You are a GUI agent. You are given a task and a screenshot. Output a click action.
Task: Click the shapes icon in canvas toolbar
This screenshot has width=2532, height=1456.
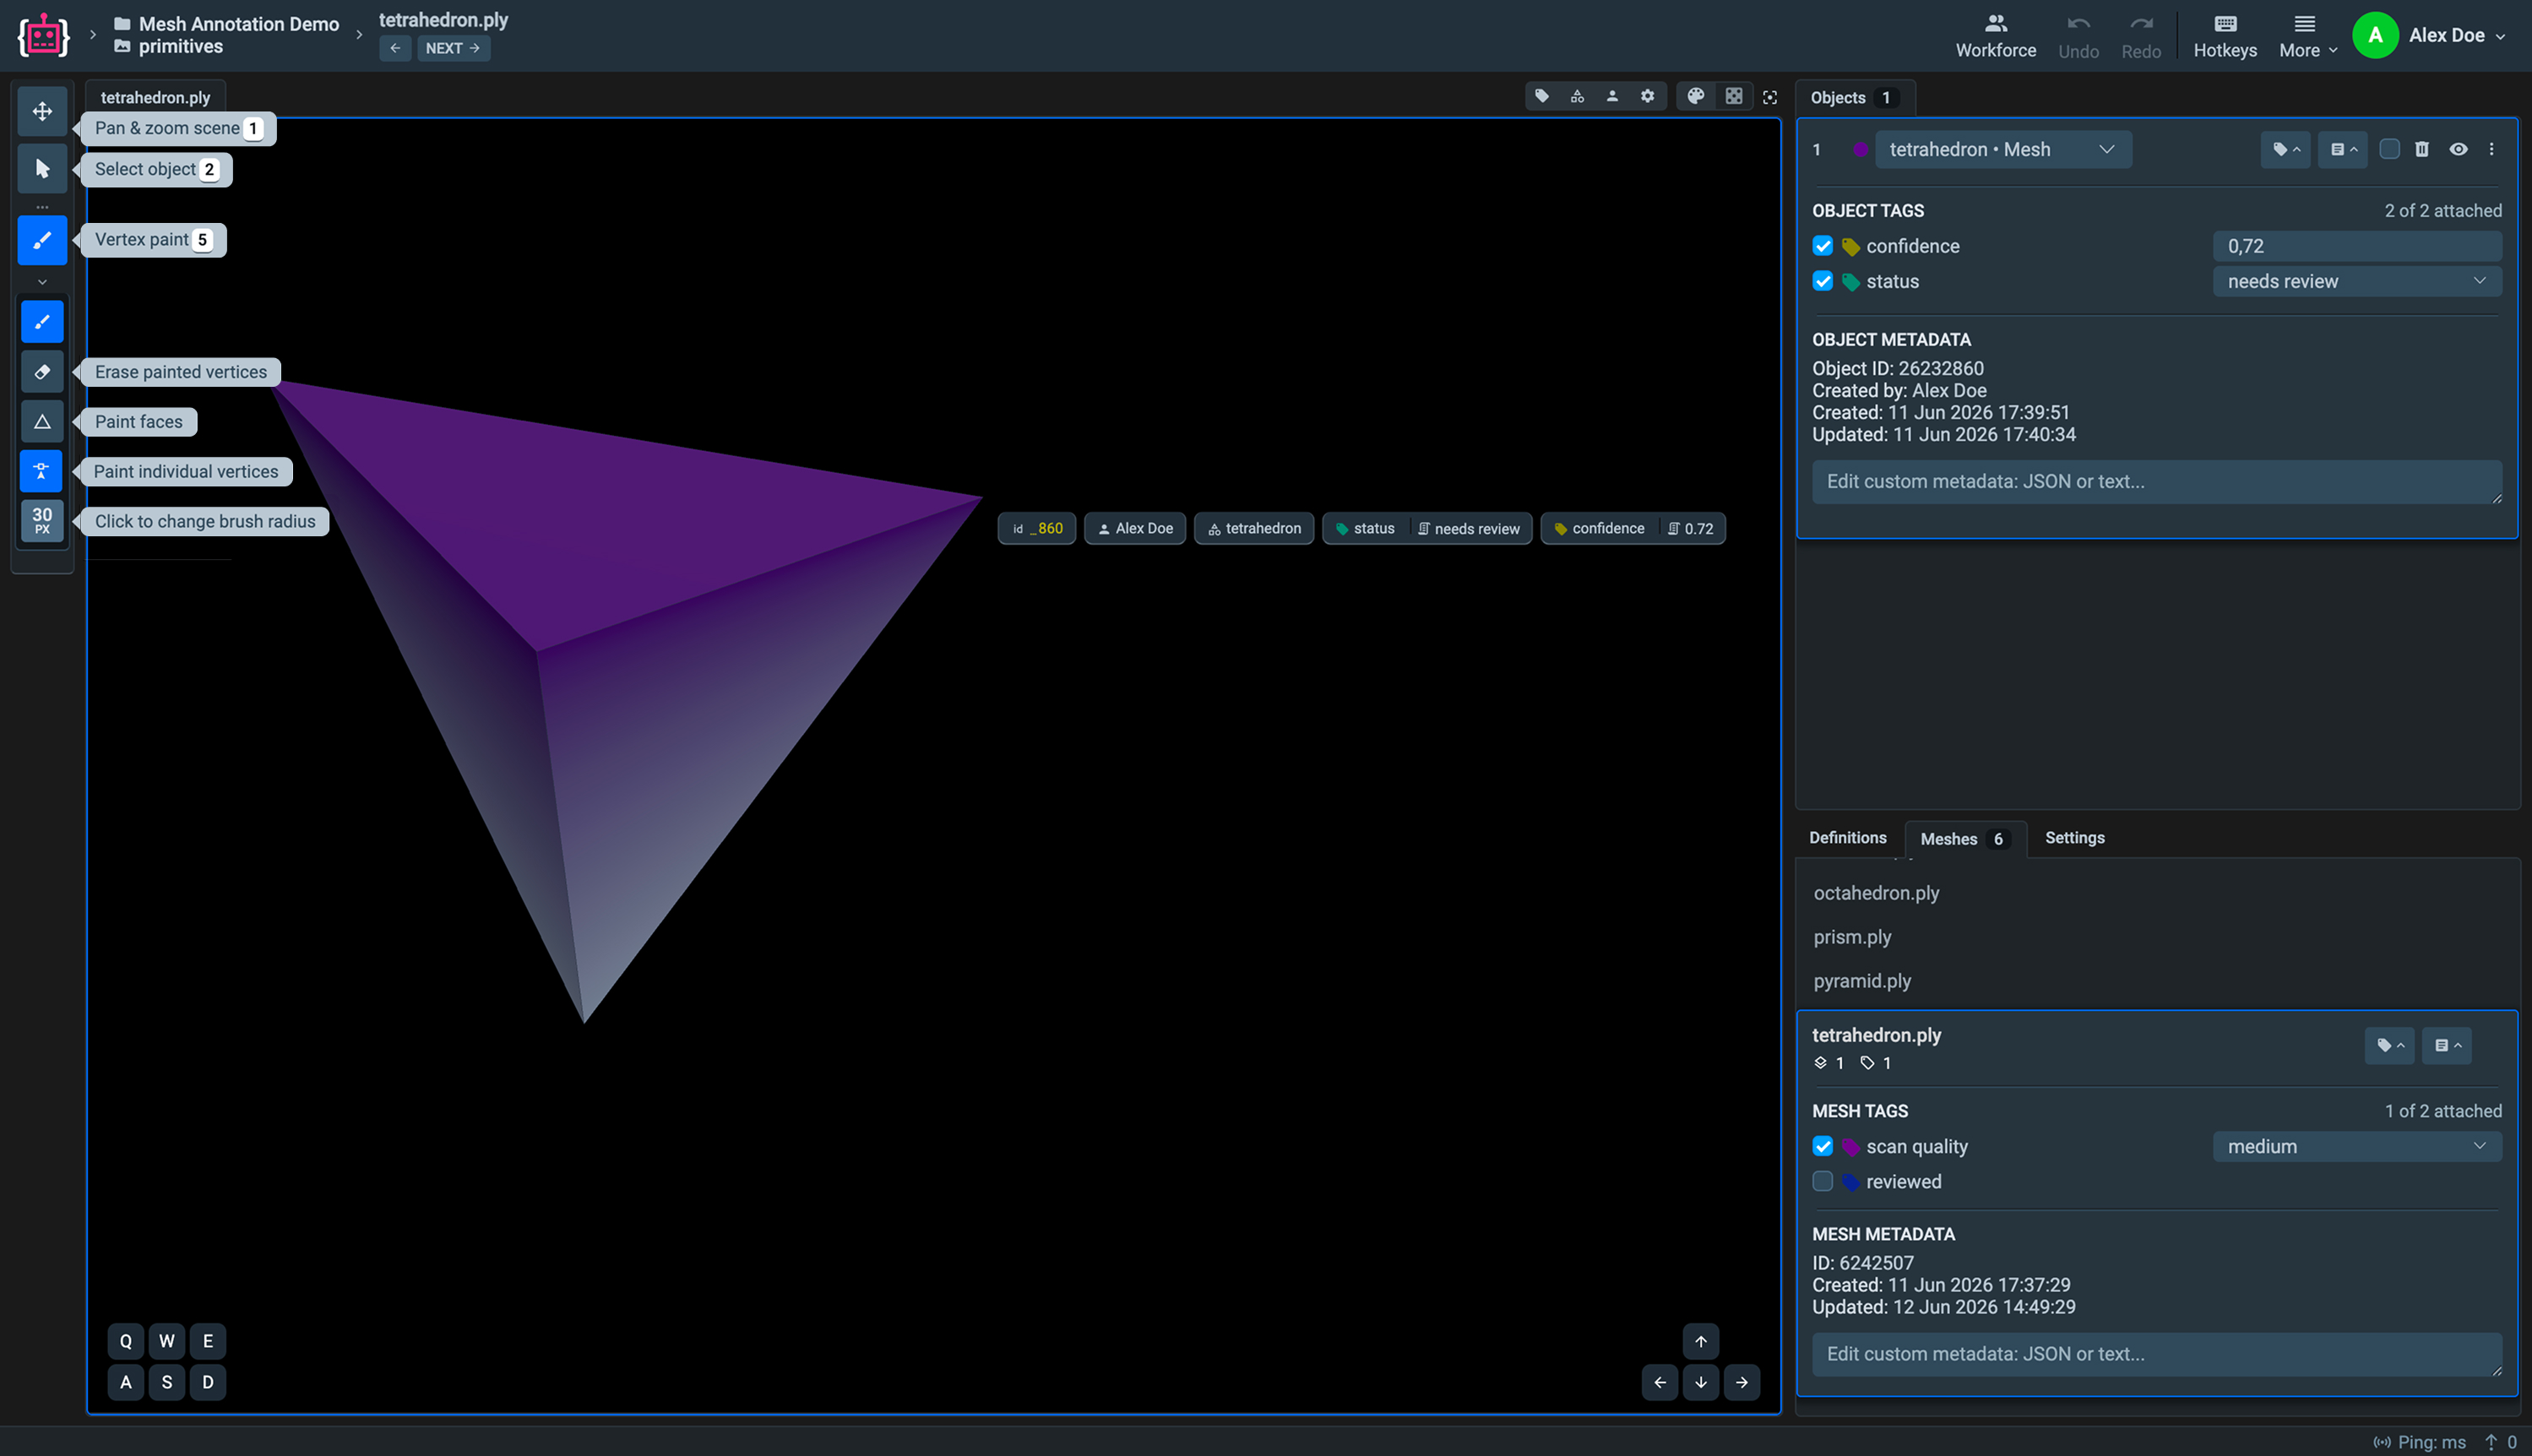(x=1577, y=97)
